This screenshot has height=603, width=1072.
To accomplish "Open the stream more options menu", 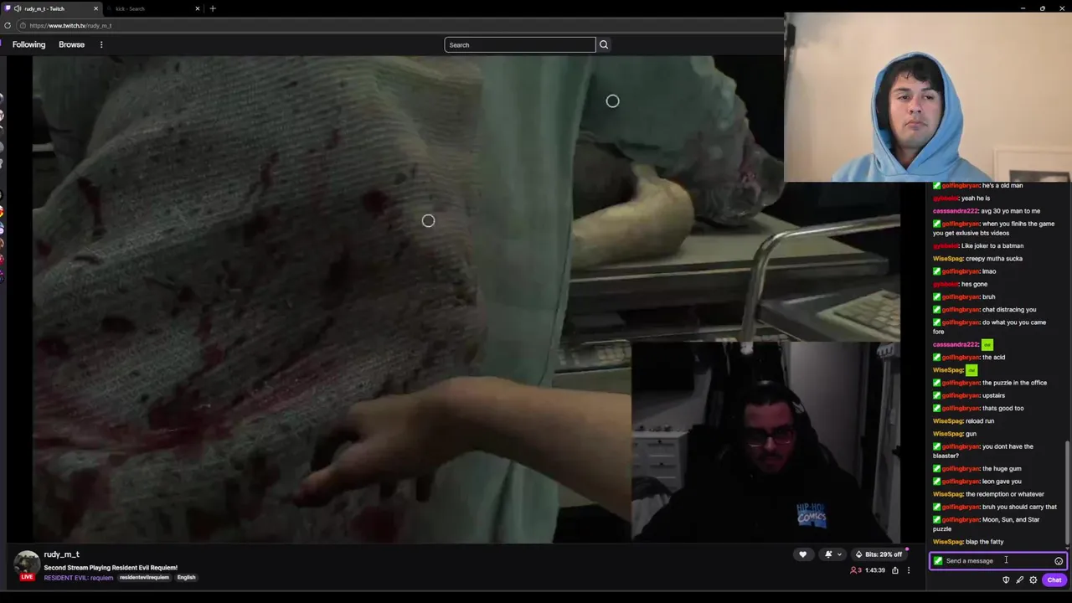I will pos(908,570).
